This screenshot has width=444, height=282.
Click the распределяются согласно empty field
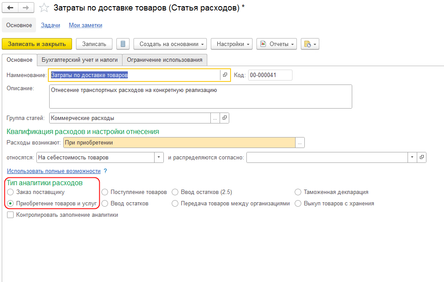pyautogui.click(x=327, y=157)
